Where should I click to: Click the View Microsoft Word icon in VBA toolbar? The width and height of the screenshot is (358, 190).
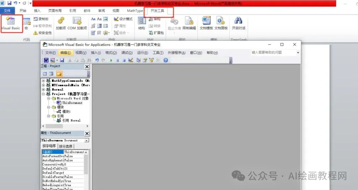(x=46, y=60)
